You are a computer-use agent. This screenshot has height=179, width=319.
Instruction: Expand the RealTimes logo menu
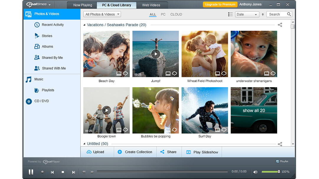pyautogui.click(x=38, y=5)
